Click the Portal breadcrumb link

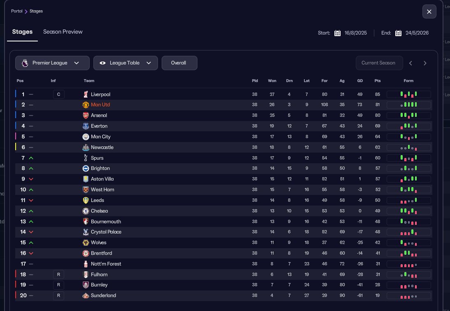pos(16,11)
